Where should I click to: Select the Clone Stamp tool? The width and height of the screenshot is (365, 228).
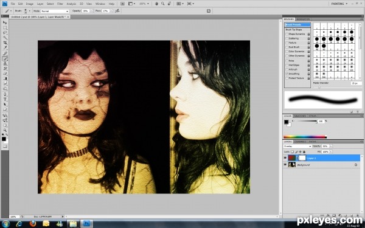pos(5,63)
